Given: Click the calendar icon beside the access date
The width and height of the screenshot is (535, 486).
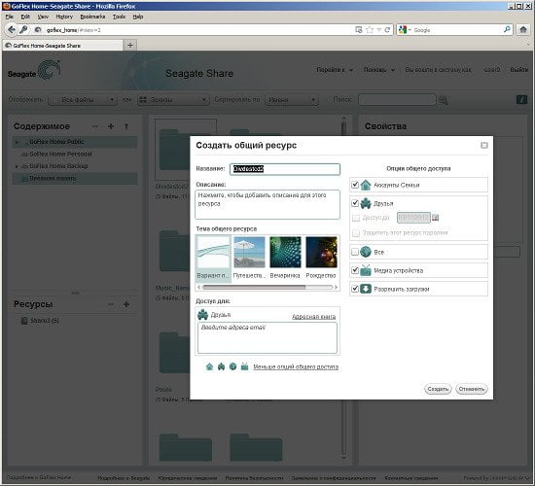Looking at the screenshot, I should point(435,218).
